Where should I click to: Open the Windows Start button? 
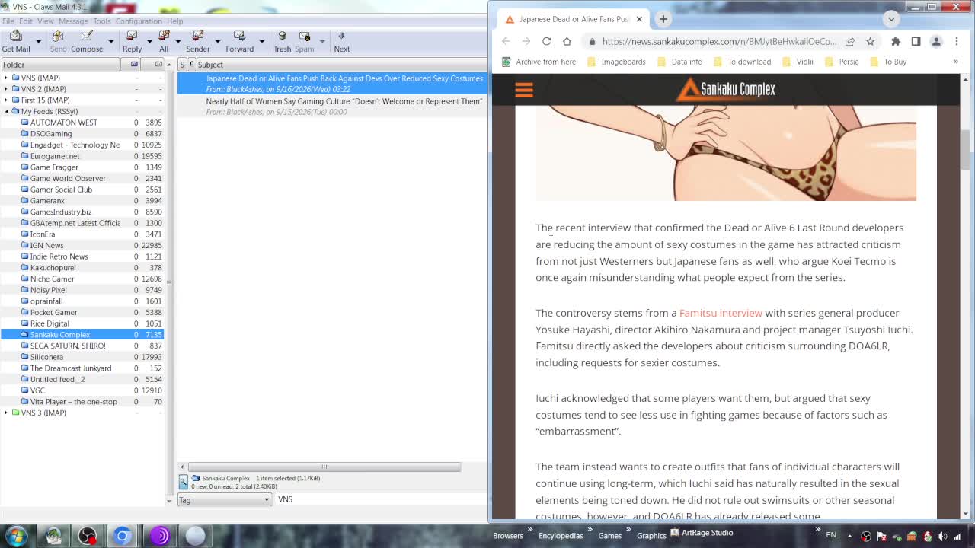coord(16,535)
